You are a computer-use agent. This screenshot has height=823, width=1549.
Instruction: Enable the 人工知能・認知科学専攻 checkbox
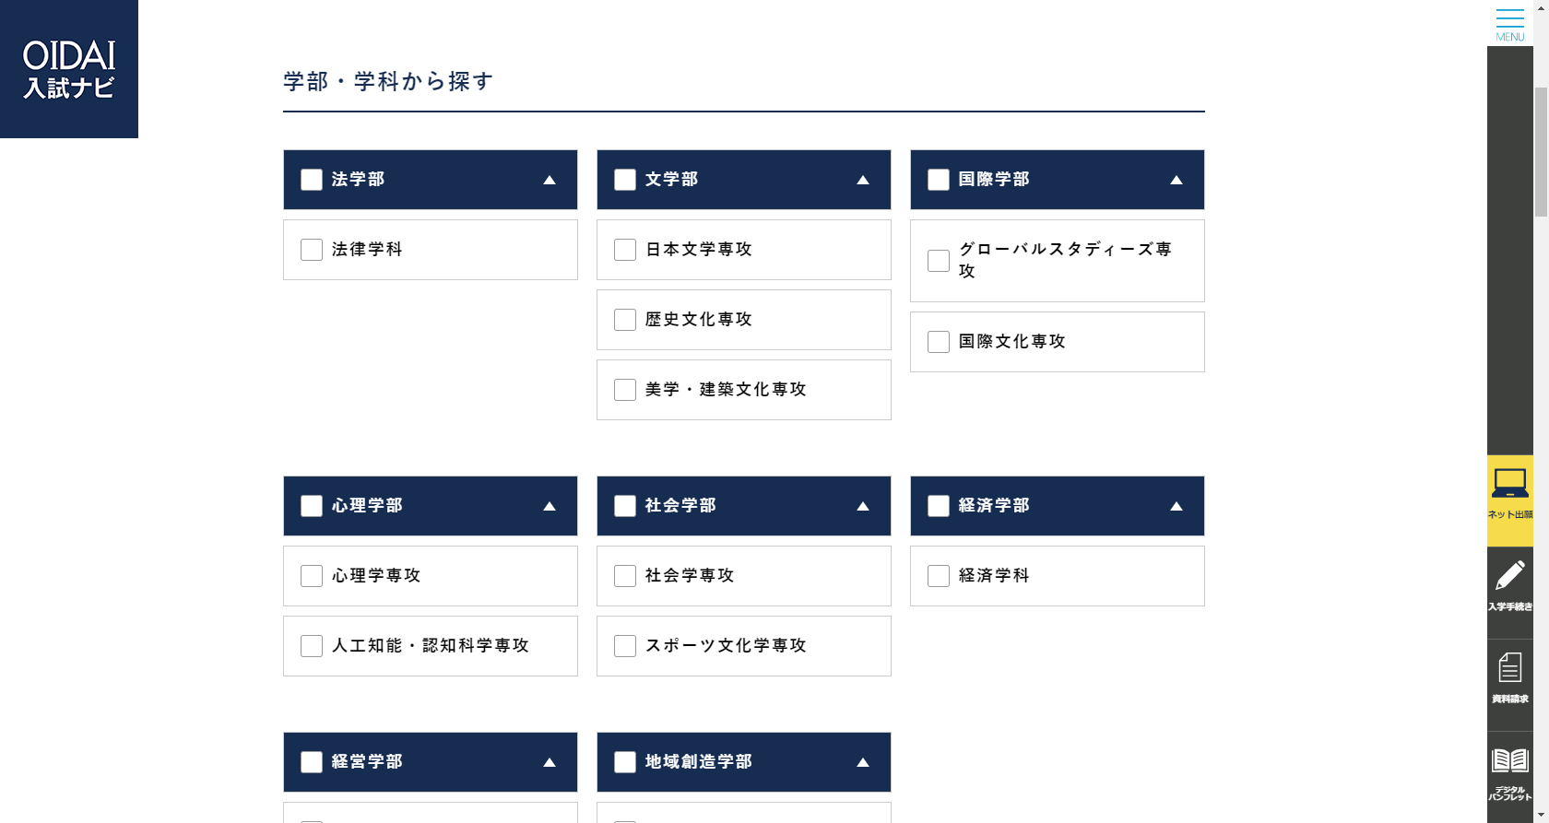[x=312, y=646]
